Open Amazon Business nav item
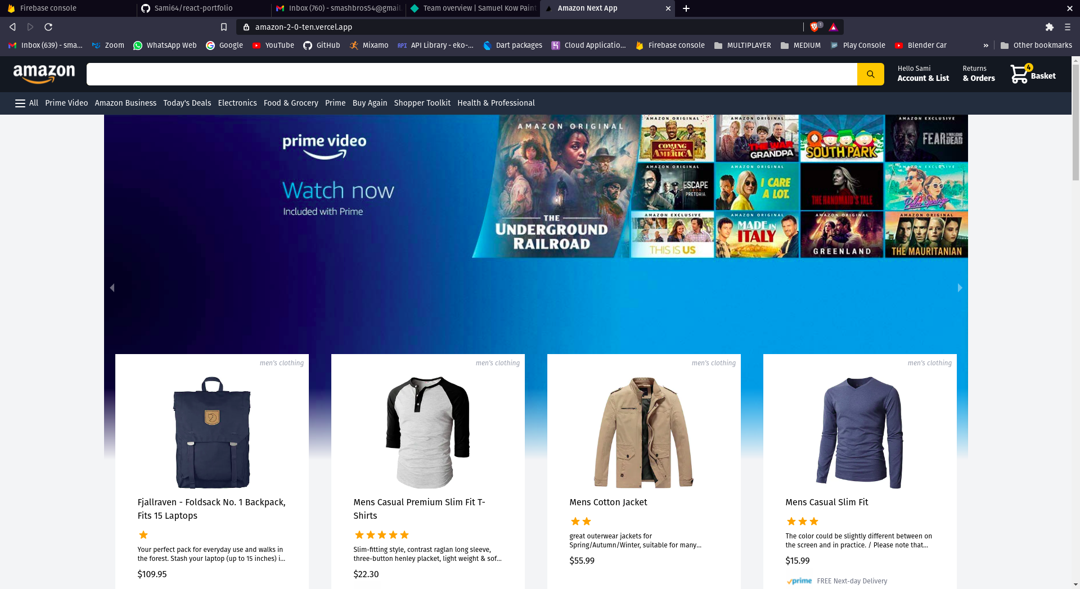Viewport: 1080px width, 589px height. (125, 103)
